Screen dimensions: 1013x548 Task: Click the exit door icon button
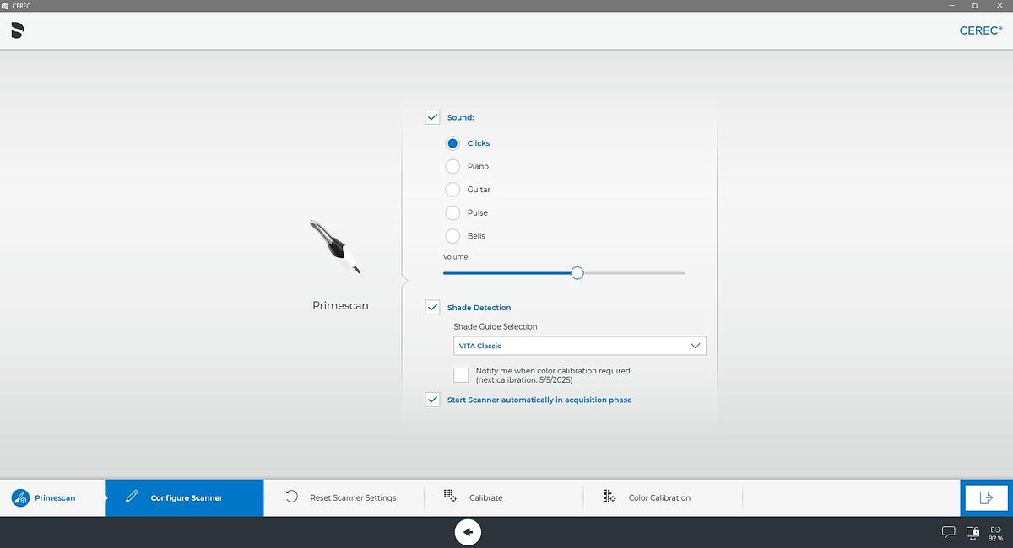tap(986, 497)
